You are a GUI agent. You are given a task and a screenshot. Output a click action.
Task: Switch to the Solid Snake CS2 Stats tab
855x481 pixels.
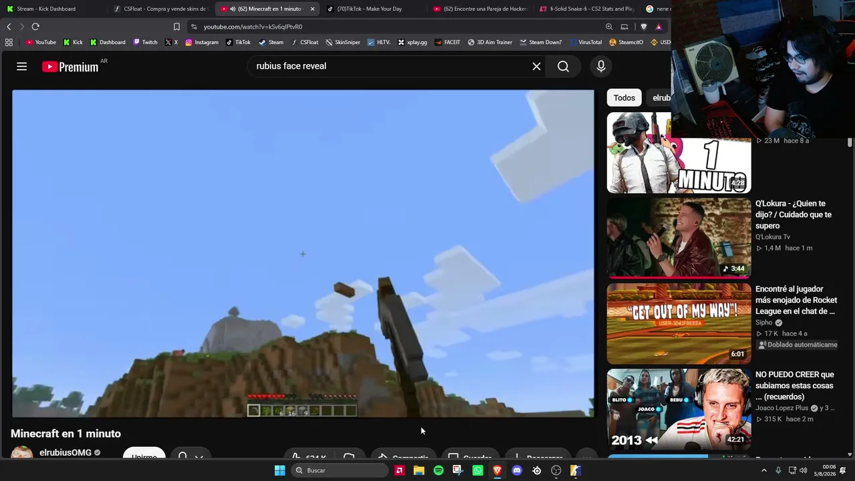click(586, 9)
